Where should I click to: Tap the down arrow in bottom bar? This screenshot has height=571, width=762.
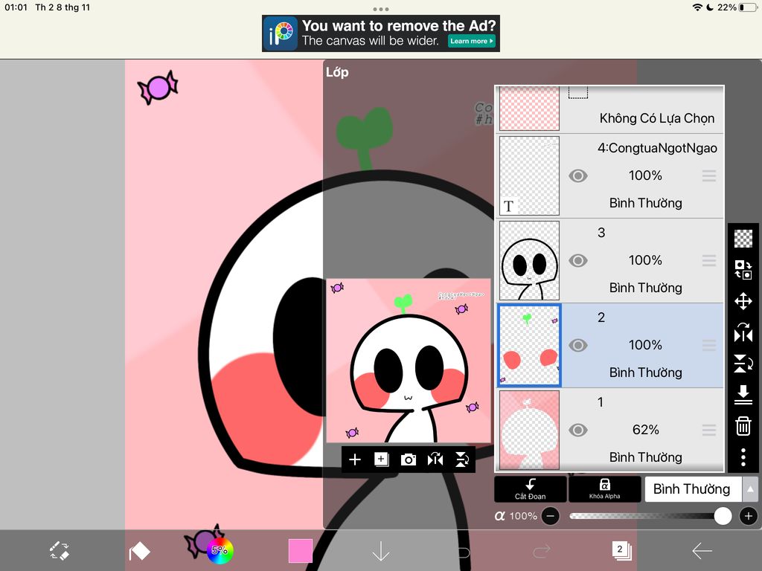[380, 552]
